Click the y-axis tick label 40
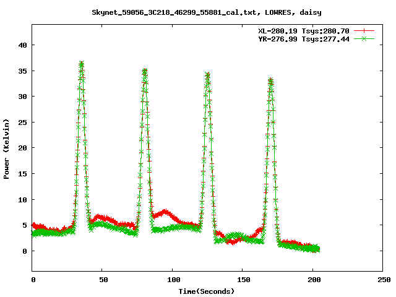The width and height of the screenshot is (396, 297). pos(22,45)
